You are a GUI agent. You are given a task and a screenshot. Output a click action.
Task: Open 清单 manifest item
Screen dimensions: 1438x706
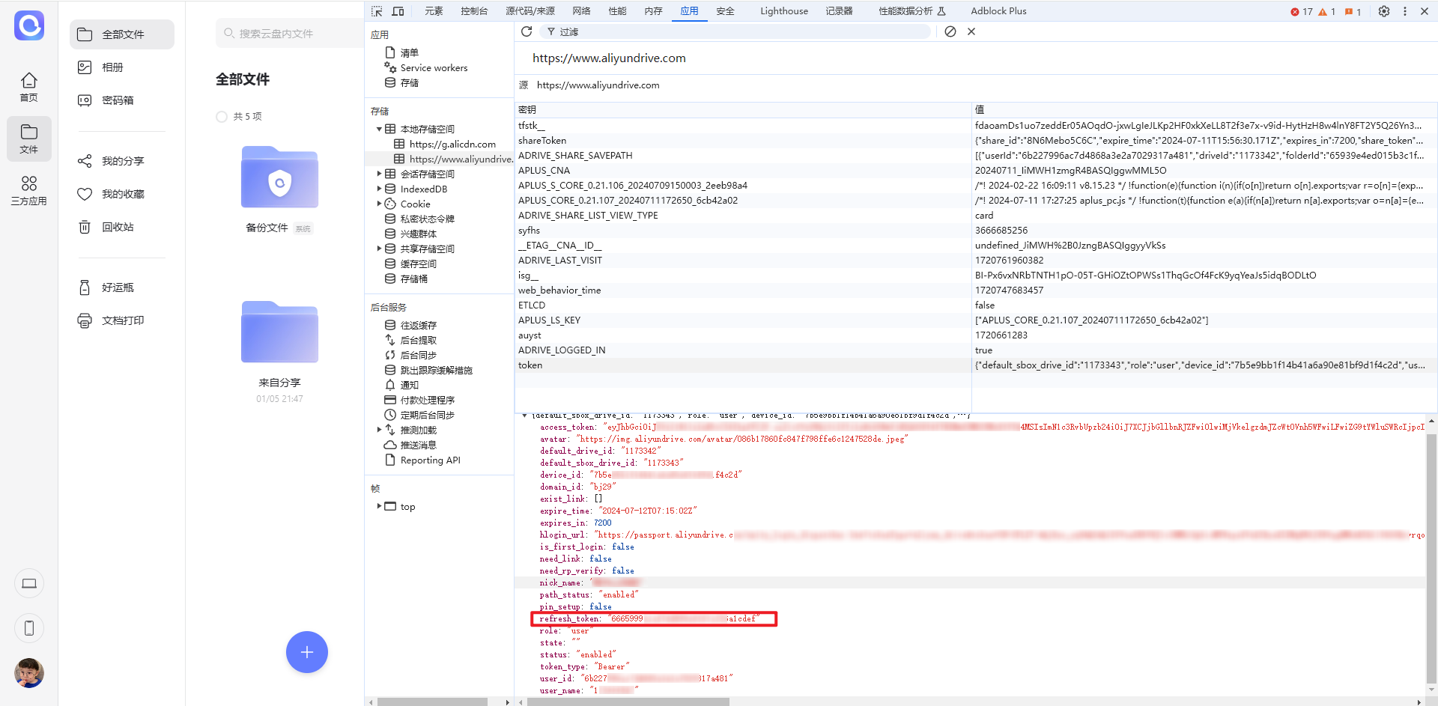coord(409,53)
